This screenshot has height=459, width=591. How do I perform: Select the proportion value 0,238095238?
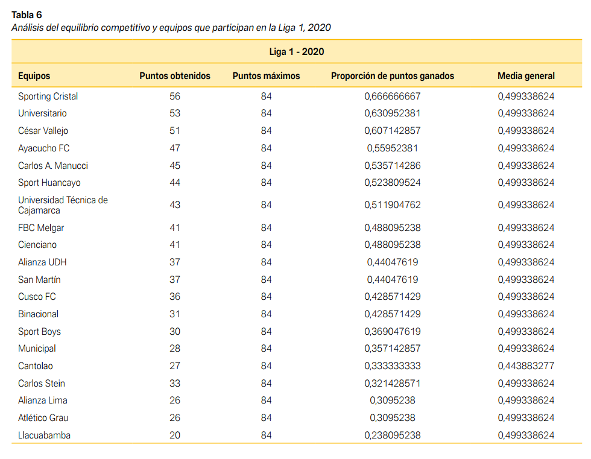[393, 435]
